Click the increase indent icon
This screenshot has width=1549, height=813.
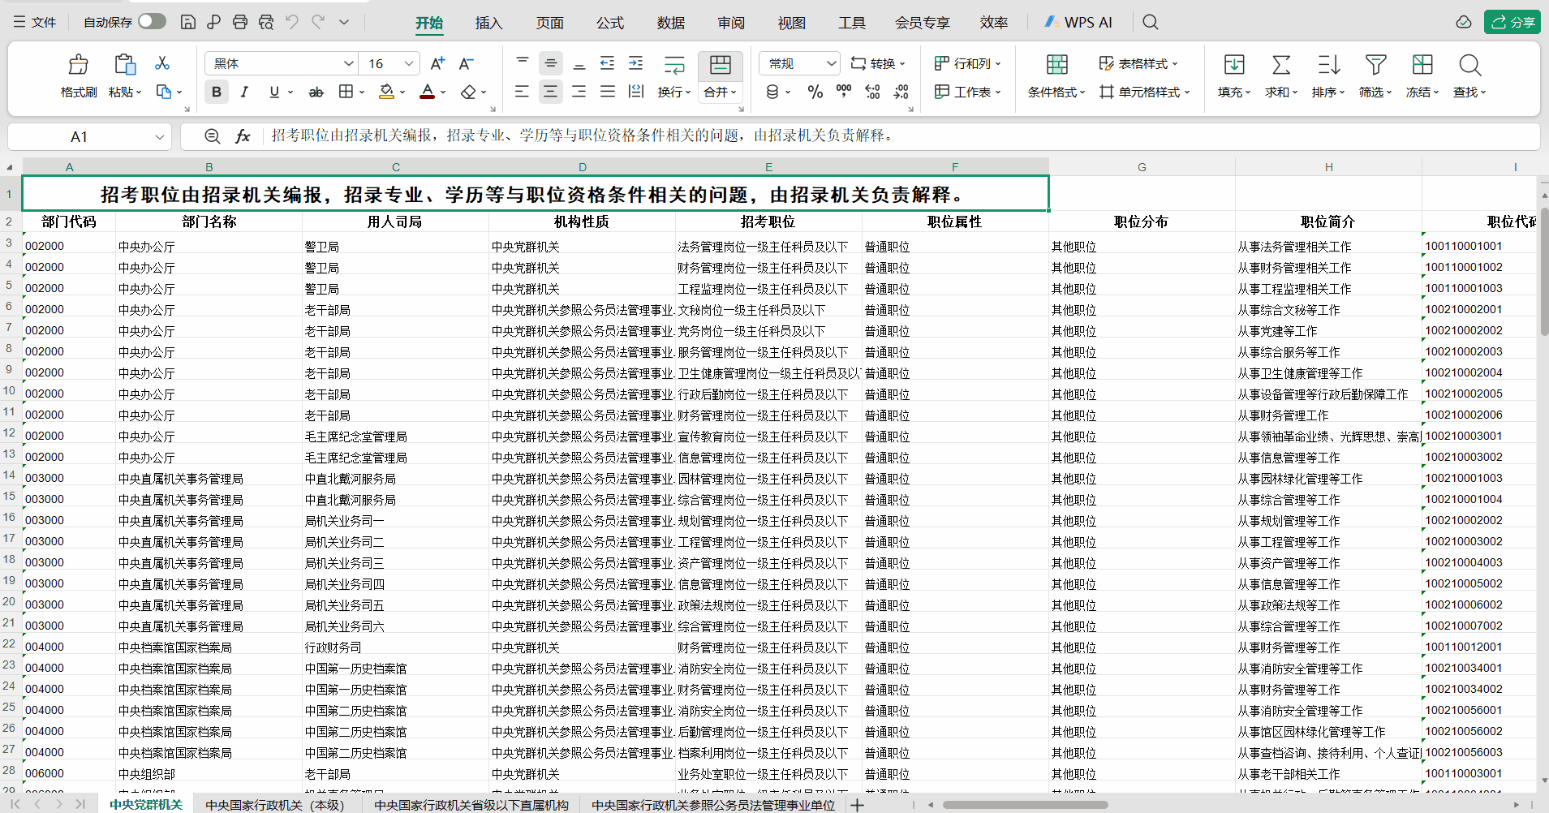pos(635,63)
